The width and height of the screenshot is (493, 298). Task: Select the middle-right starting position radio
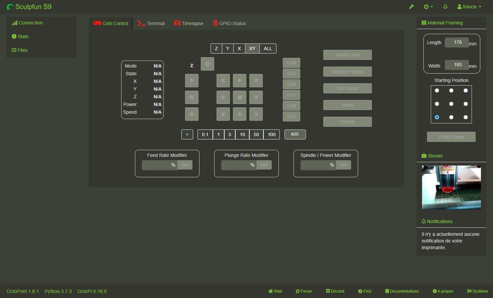pyautogui.click(x=466, y=104)
